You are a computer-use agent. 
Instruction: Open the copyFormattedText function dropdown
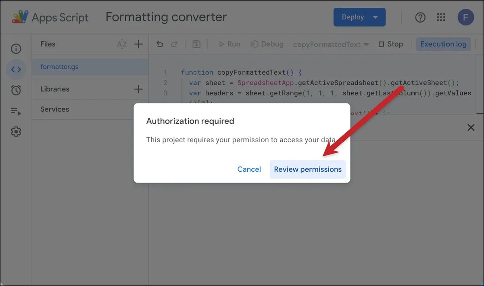point(331,44)
